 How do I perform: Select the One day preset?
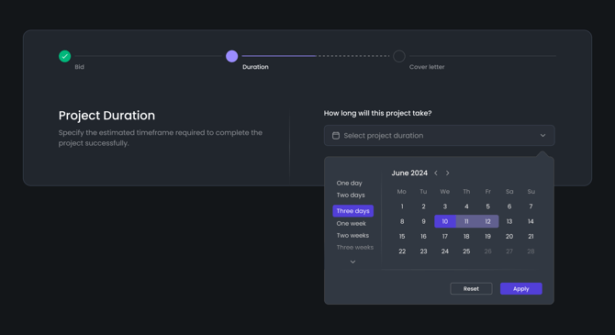coord(349,184)
